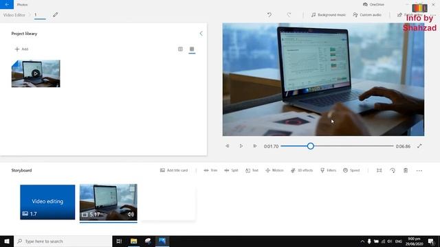440x247 pixels.
Task: Open the Motion tool
Action: point(274,170)
